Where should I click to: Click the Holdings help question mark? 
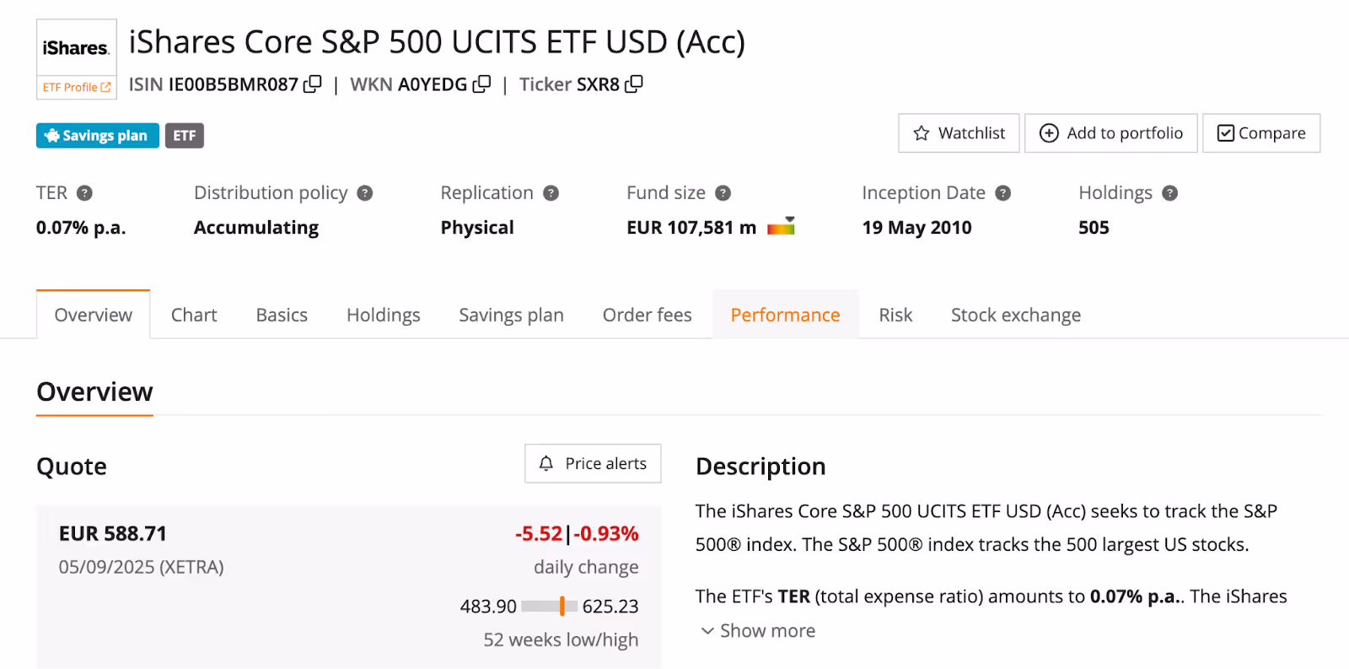point(1169,193)
